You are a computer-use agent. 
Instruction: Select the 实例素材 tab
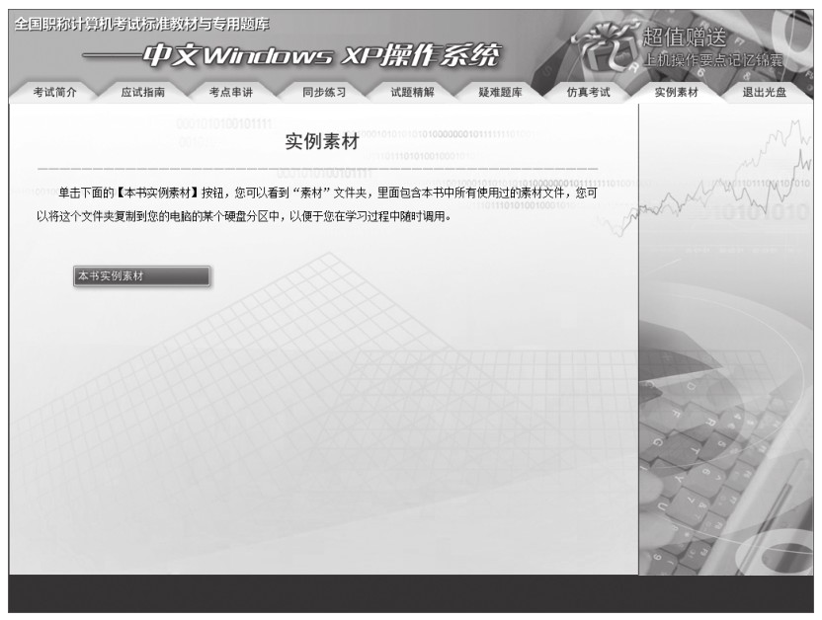pyautogui.click(x=676, y=92)
